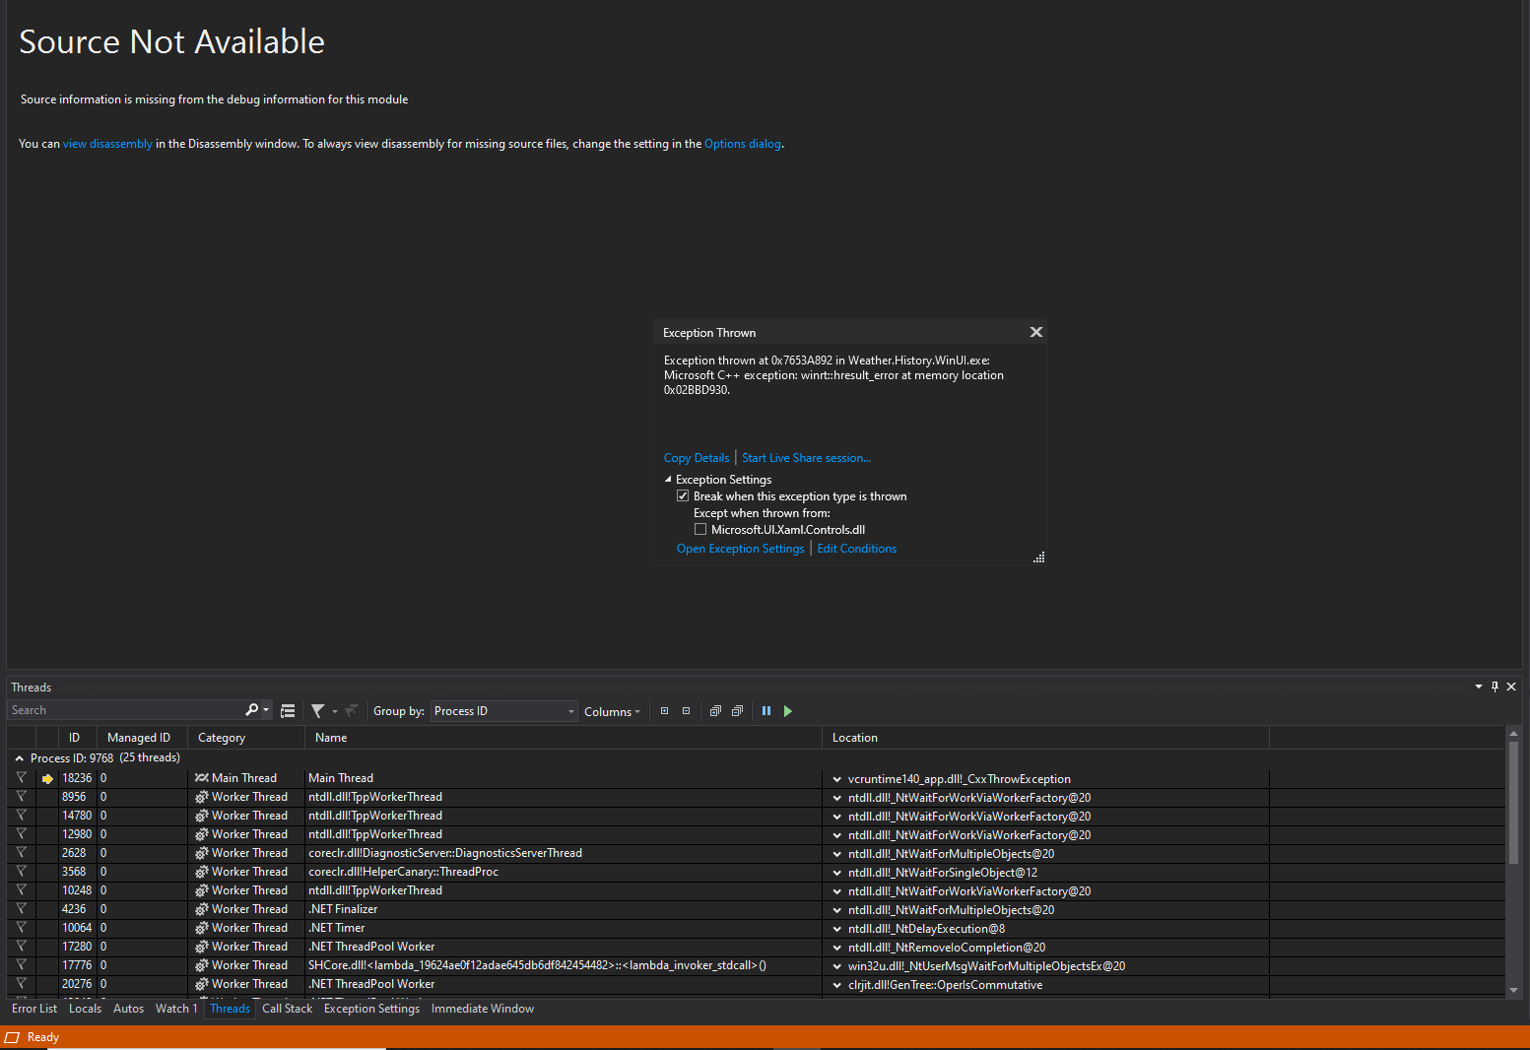The height and width of the screenshot is (1050, 1530).
Task: Click scroll down arrow of Threads list
Action: [1513, 990]
